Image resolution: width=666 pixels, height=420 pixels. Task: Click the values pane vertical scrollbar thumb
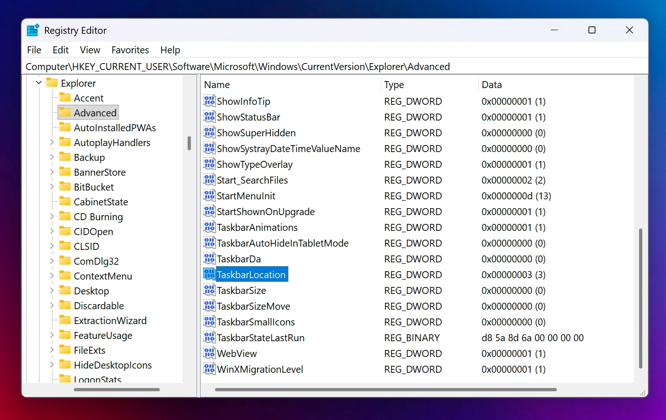[640, 298]
